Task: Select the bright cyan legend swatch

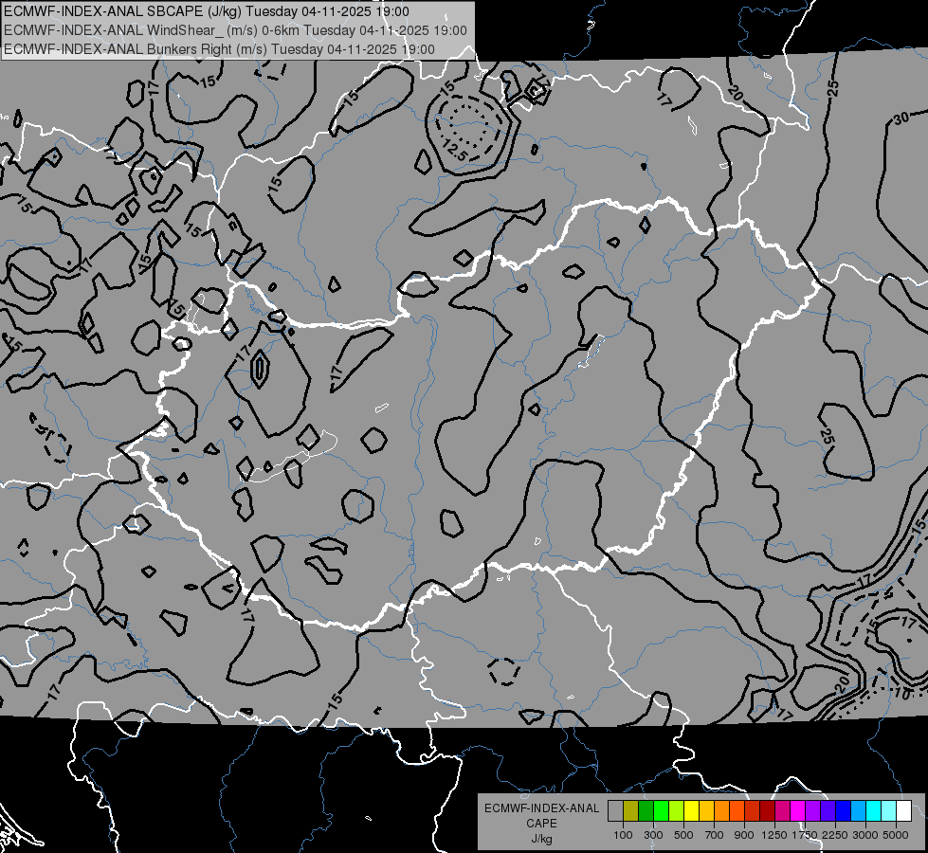Action: click(874, 811)
